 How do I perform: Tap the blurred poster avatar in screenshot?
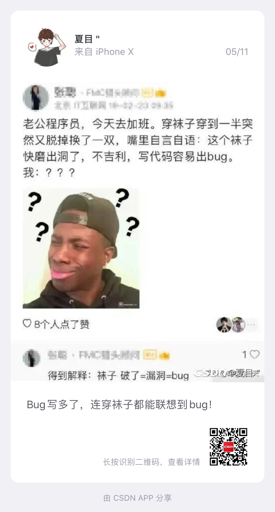(x=36, y=97)
